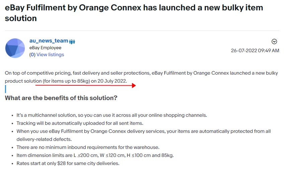Click the '20 July 2022' date text

[x=112, y=81]
